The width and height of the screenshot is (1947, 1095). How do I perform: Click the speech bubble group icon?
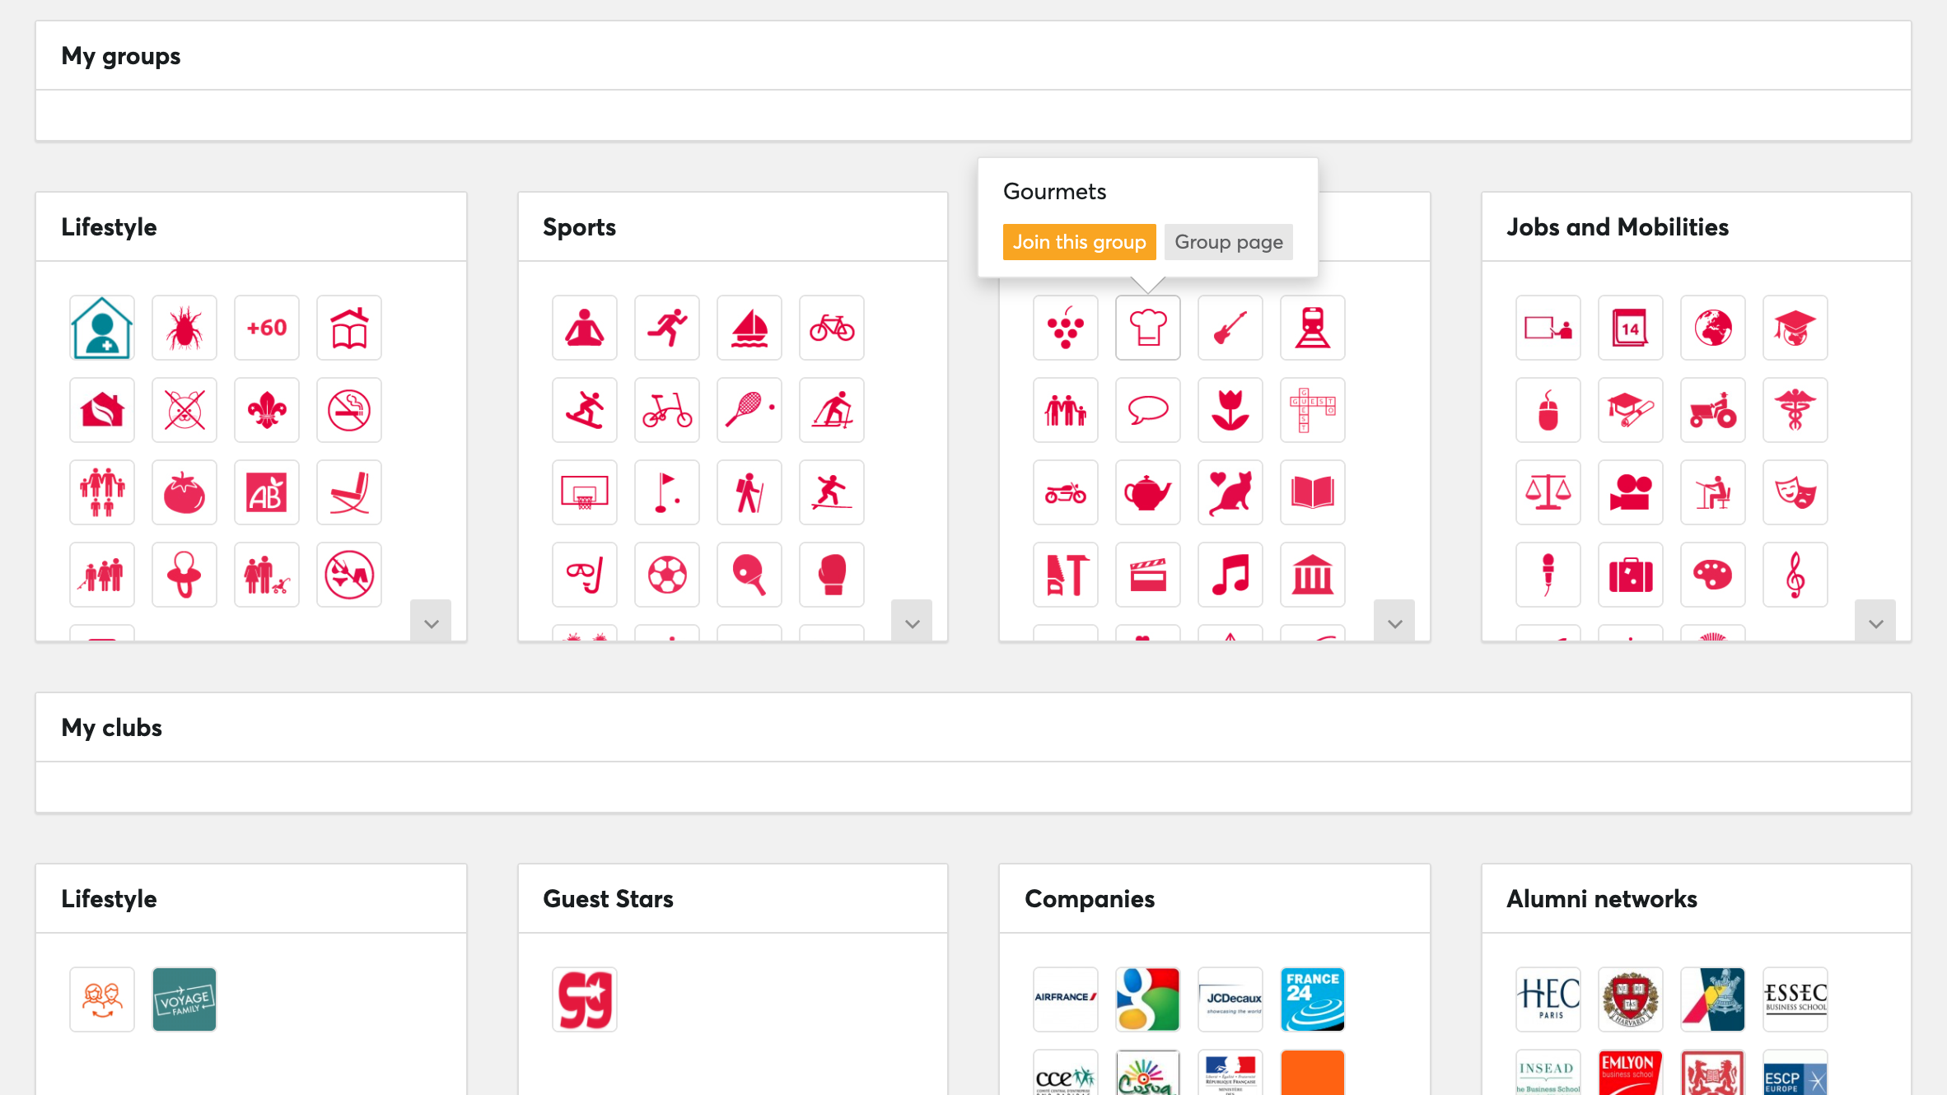[1148, 410]
